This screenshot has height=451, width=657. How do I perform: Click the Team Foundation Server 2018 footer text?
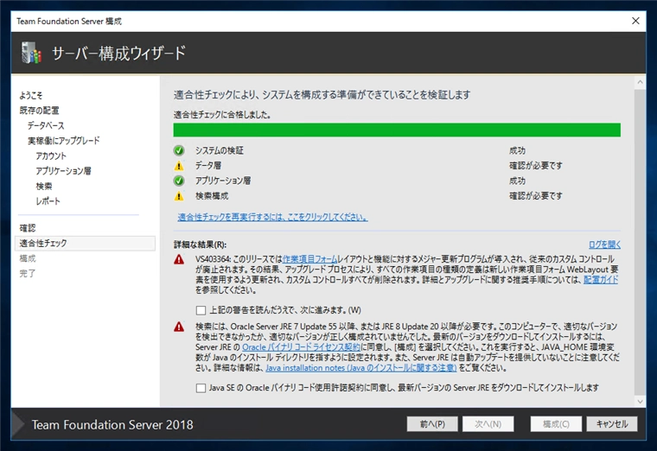(112, 424)
